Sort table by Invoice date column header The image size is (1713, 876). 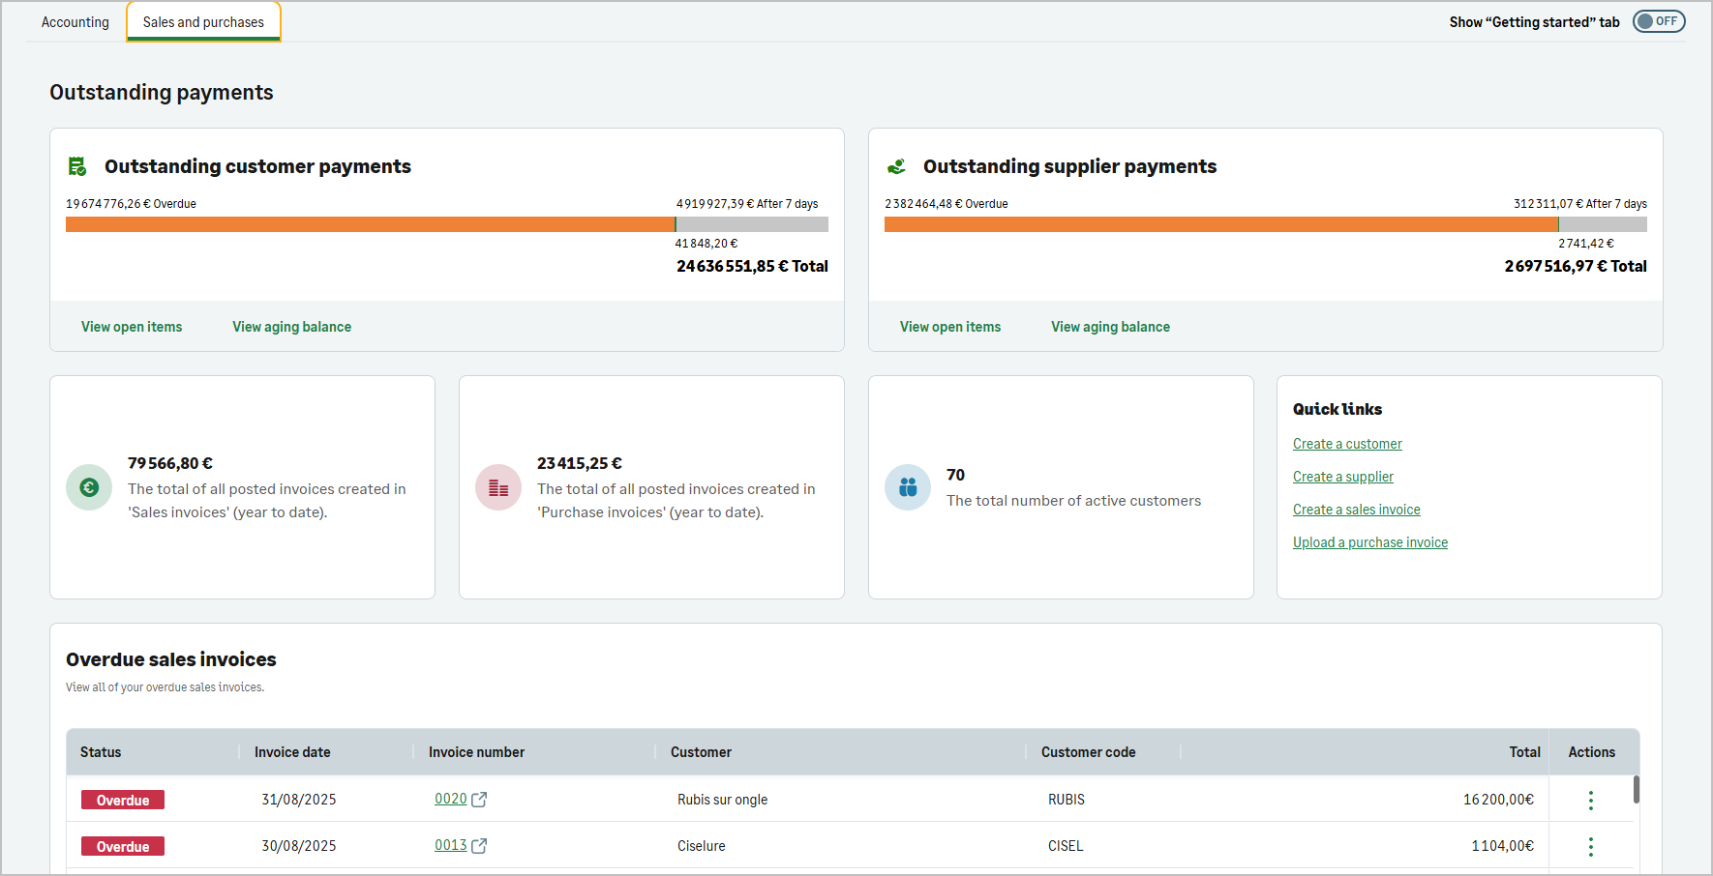point(292,752)
